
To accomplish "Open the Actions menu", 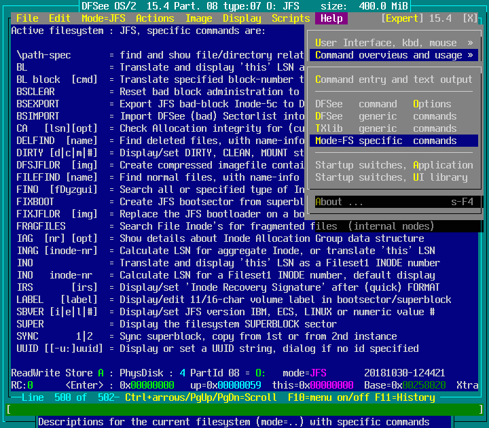I will [x=155, y=18].
